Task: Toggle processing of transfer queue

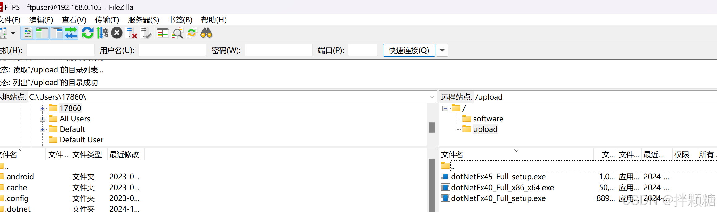Action: pos(102,33)
